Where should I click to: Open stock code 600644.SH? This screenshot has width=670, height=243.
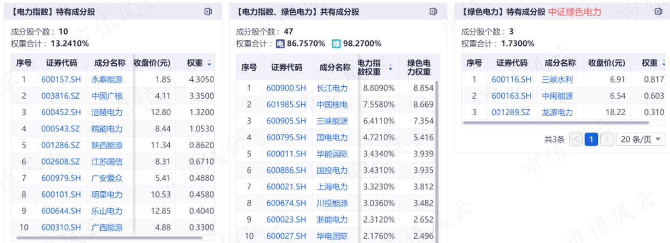tap(61, 211)
